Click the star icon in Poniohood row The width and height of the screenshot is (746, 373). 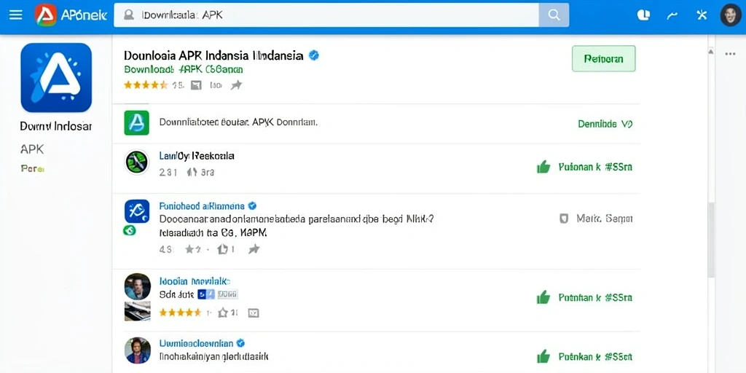[x=190, y=249]
